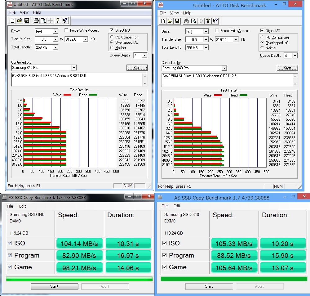Click Print icon in left ATTO toolbar
This screenshot has width=310, height=296.
[x=36, y=20]
